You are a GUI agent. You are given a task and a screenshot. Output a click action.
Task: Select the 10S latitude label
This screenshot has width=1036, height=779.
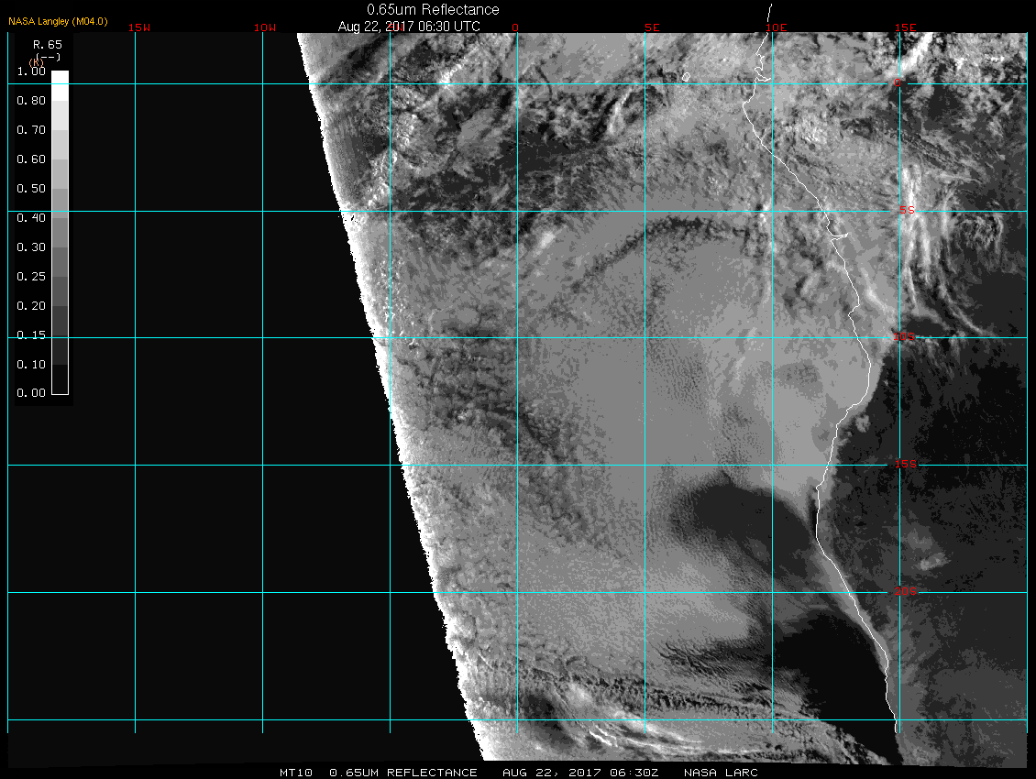pyautogui.click(x=905, y=337)
